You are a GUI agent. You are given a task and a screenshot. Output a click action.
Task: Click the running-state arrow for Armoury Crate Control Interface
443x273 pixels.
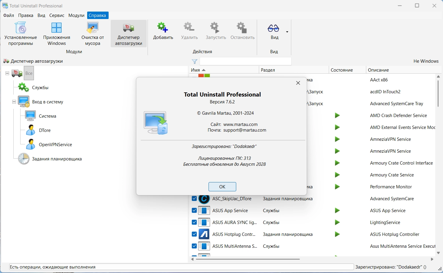point(337,163)
